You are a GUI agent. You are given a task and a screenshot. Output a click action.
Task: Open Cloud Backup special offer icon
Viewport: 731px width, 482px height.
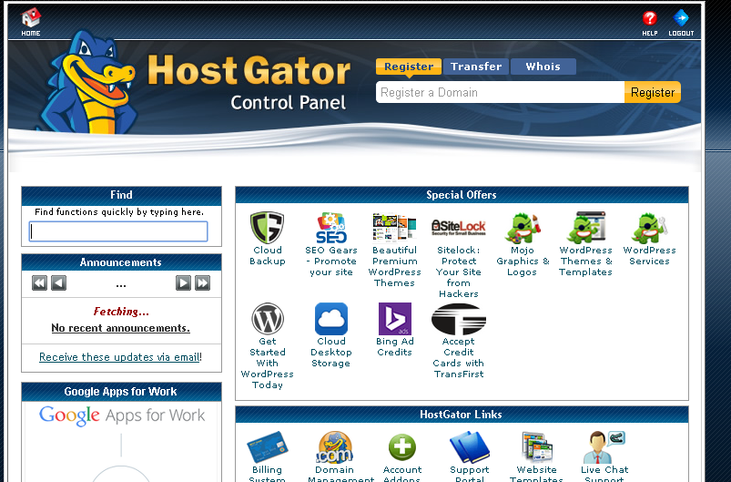pos(268,227)
